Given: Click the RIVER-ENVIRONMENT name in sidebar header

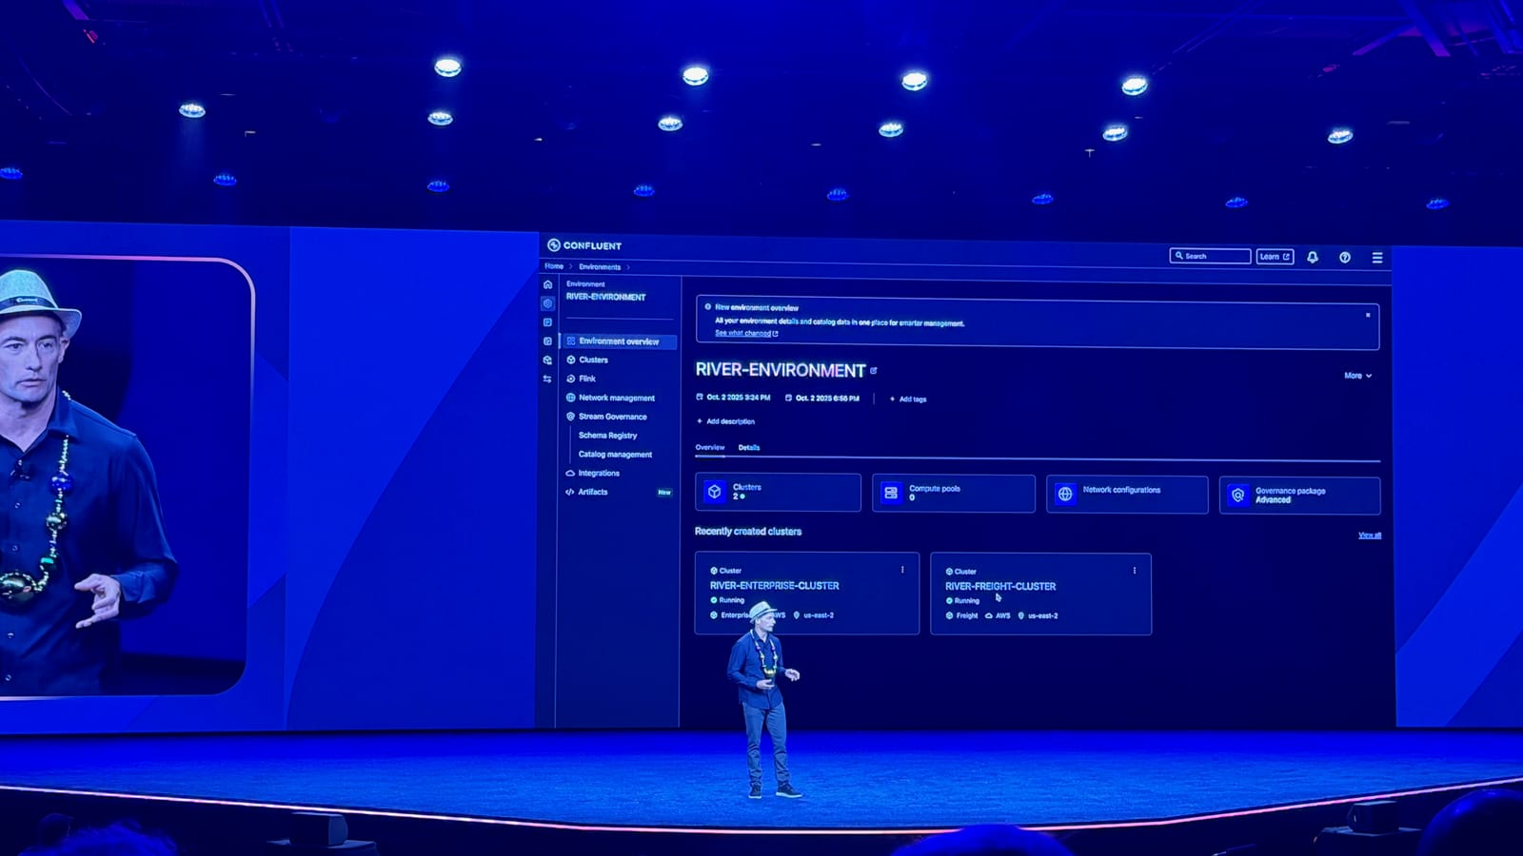Looking at the screenshot, I should coord(605,297).
